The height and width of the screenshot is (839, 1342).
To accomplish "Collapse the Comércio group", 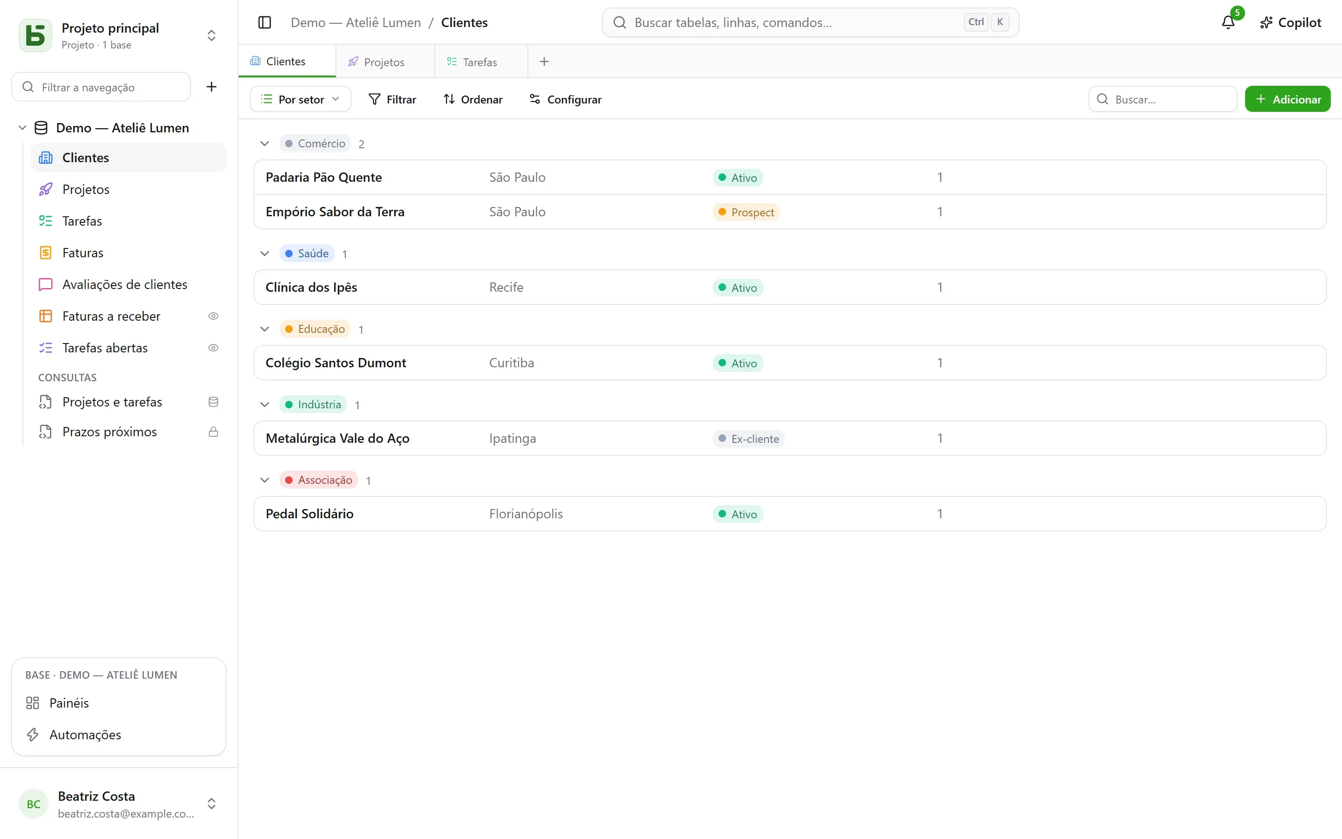I will click(265, 144).
